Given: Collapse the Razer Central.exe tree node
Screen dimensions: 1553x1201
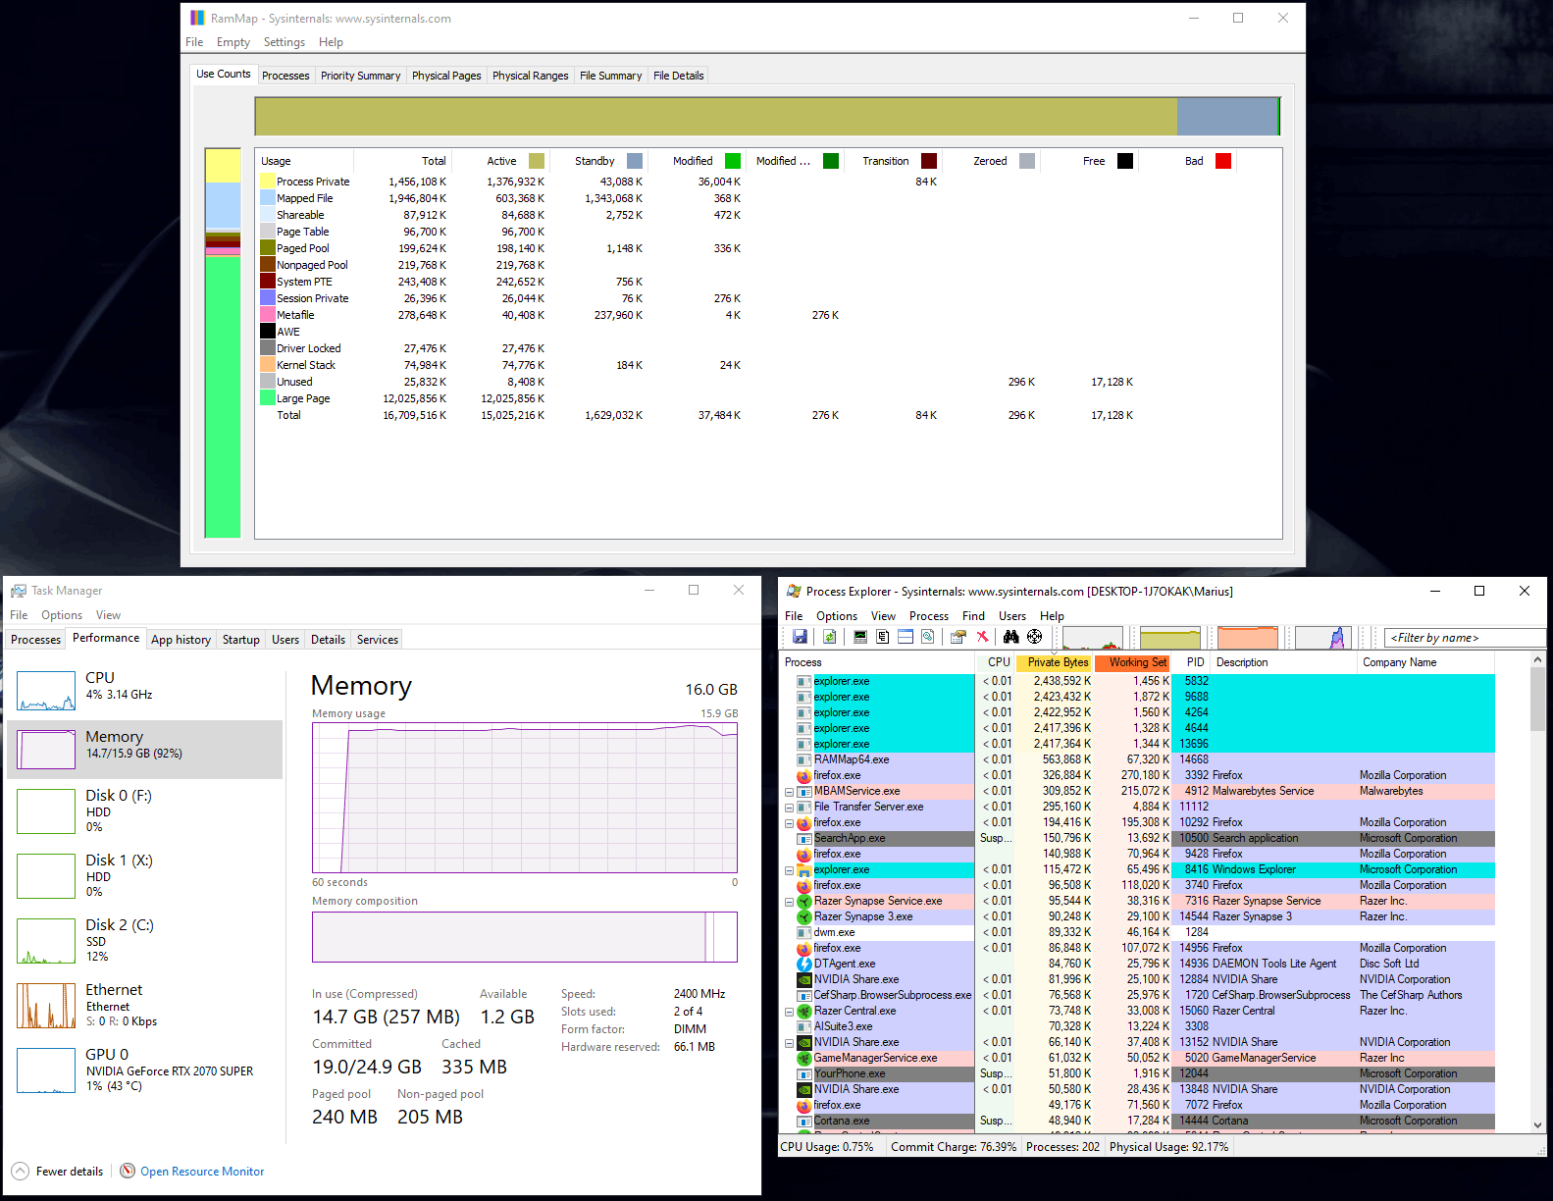Looking at the screenshot, I should [789, 1011].
